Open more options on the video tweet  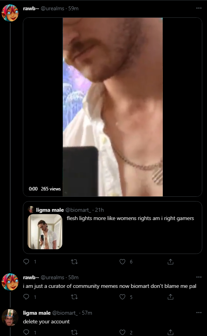[x=199, y=8]
